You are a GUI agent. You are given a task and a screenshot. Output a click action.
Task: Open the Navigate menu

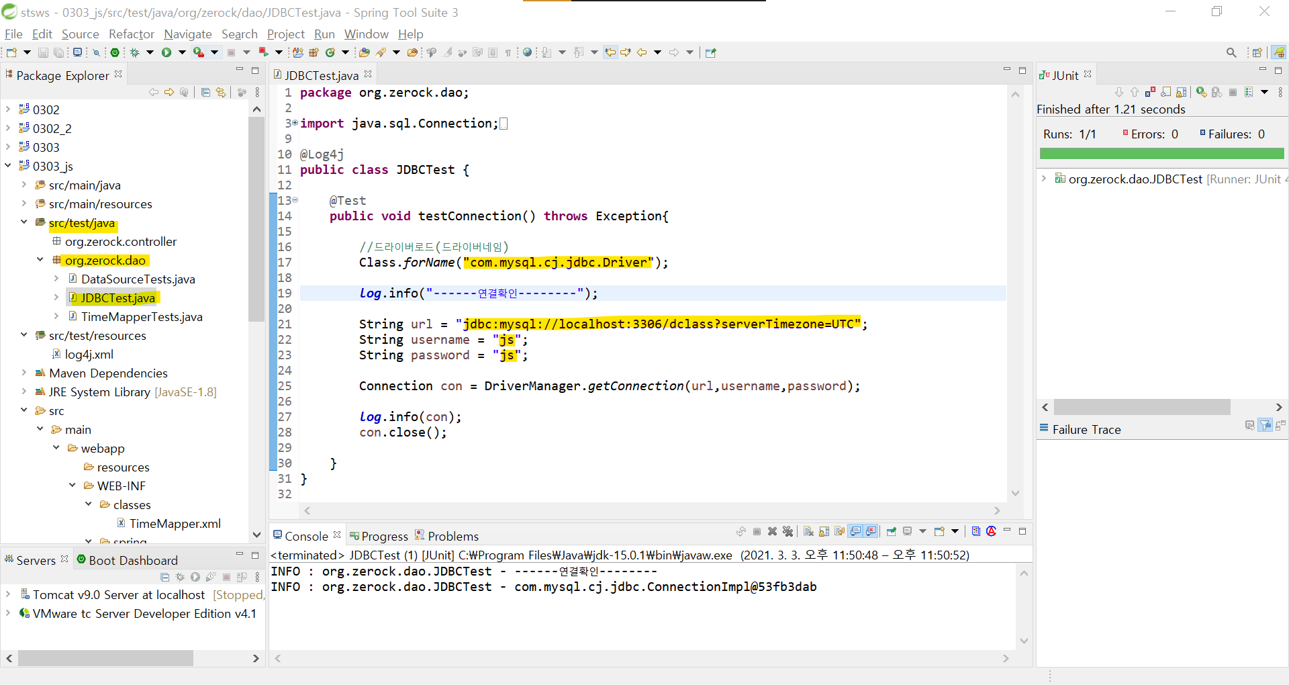pyautogui.click(x=187, y=34)
